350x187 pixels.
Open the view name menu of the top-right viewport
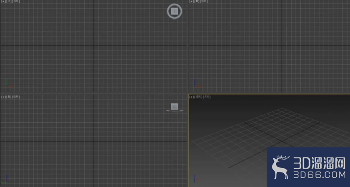click(197, 1)
